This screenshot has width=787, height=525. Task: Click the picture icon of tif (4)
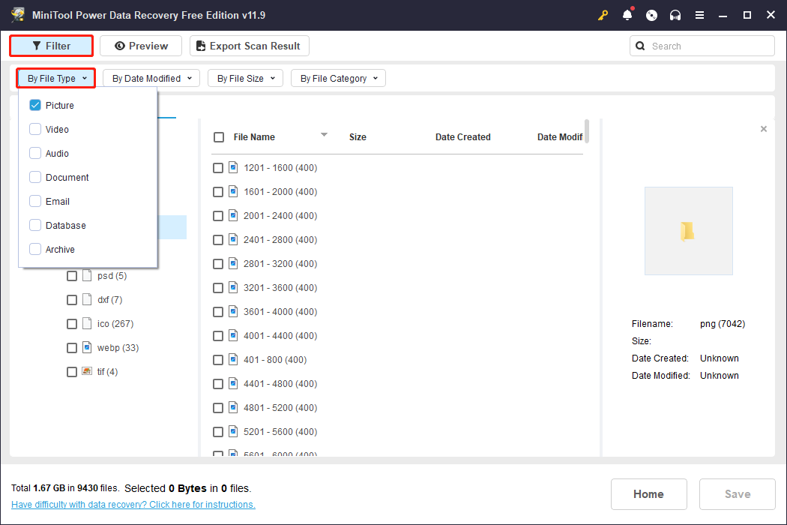click(x=87, y=371)
